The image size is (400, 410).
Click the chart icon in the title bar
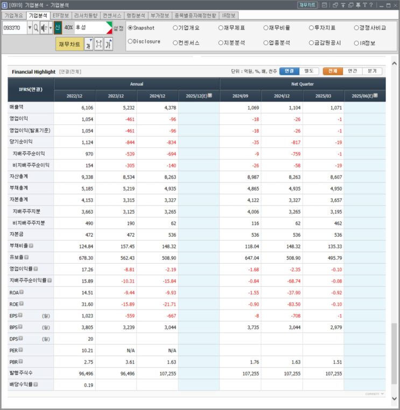pyautogui.click(x=325, y=5)
